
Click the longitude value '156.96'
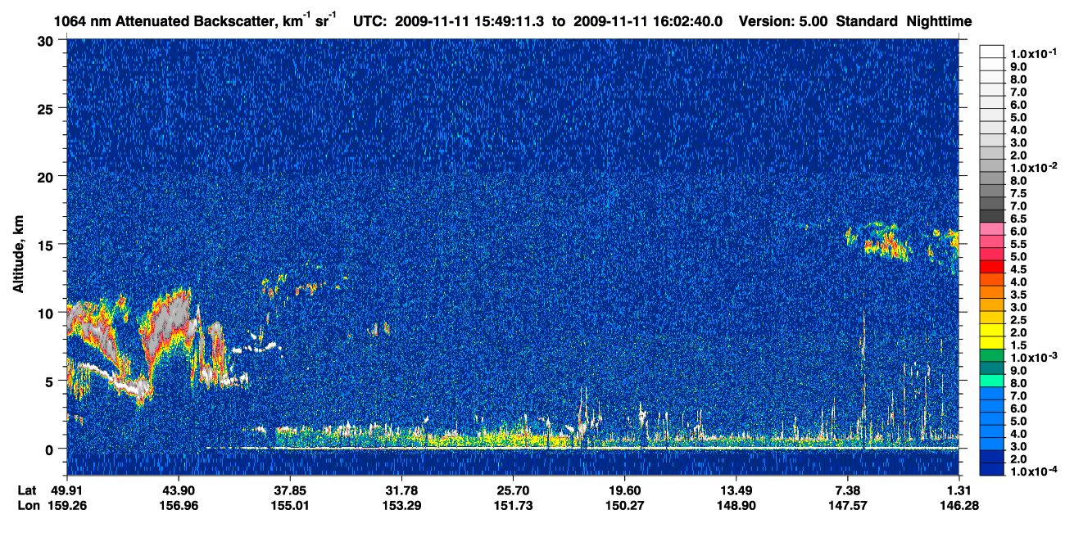click(178, 505)
